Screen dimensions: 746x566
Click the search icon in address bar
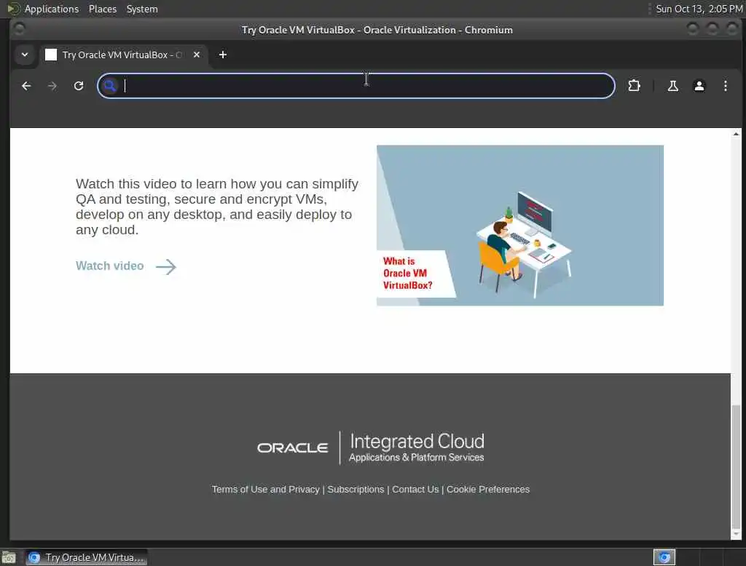(110, 86)
